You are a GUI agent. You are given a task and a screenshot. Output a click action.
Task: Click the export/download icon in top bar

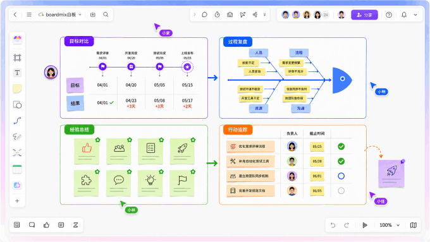[93, 15]
